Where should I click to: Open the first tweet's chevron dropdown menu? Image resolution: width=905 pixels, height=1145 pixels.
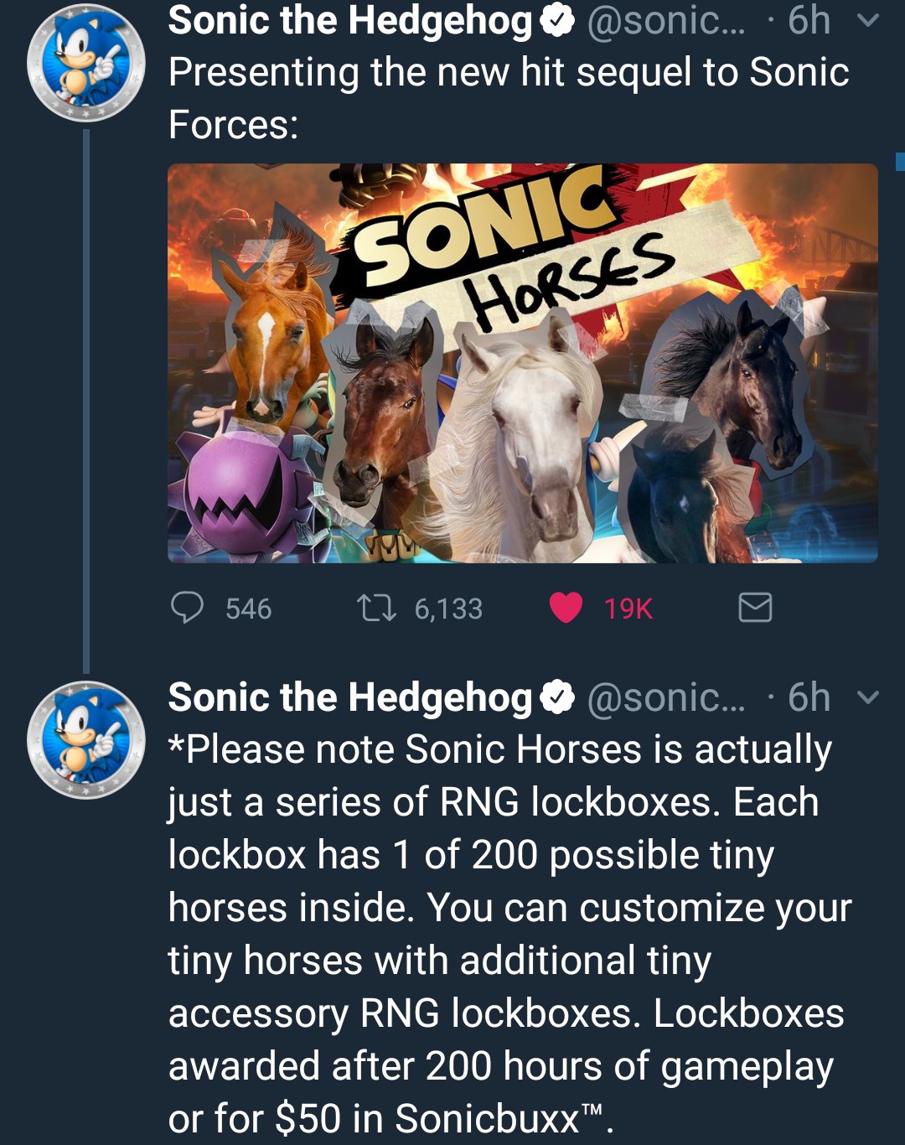click(x=869, y=20)
